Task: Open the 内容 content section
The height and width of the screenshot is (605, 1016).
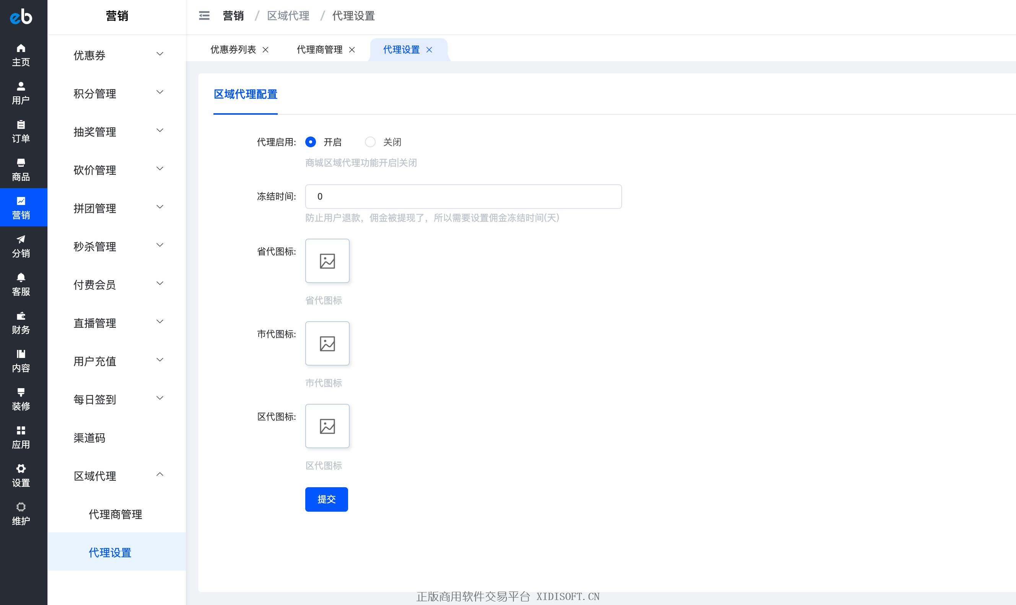Action: [21, 361]
